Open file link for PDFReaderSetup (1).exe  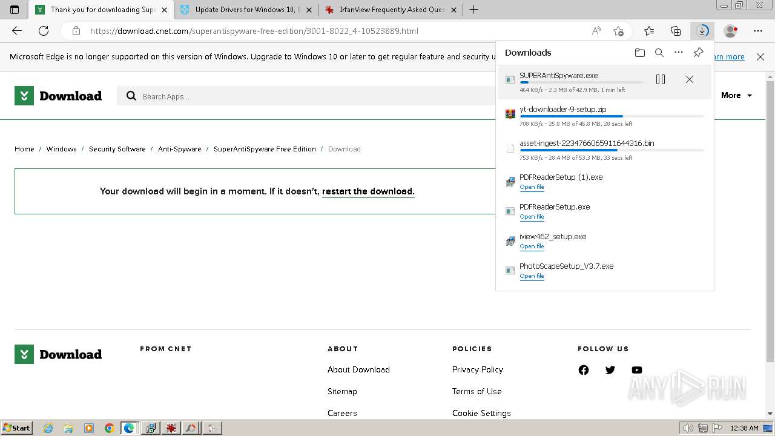click(532, 187)
